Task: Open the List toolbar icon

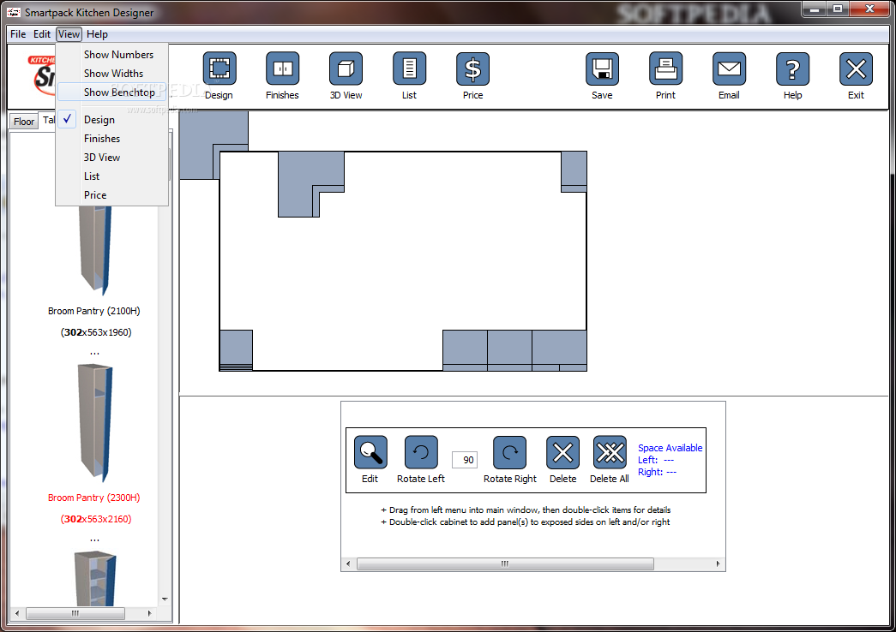Action: [409, 69]
